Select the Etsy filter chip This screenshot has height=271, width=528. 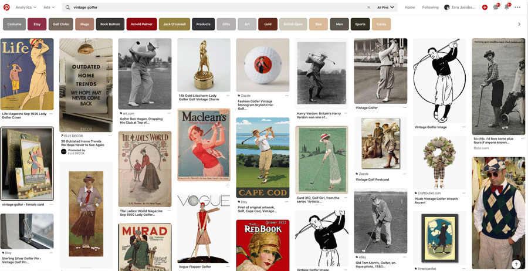pos(37,24)
